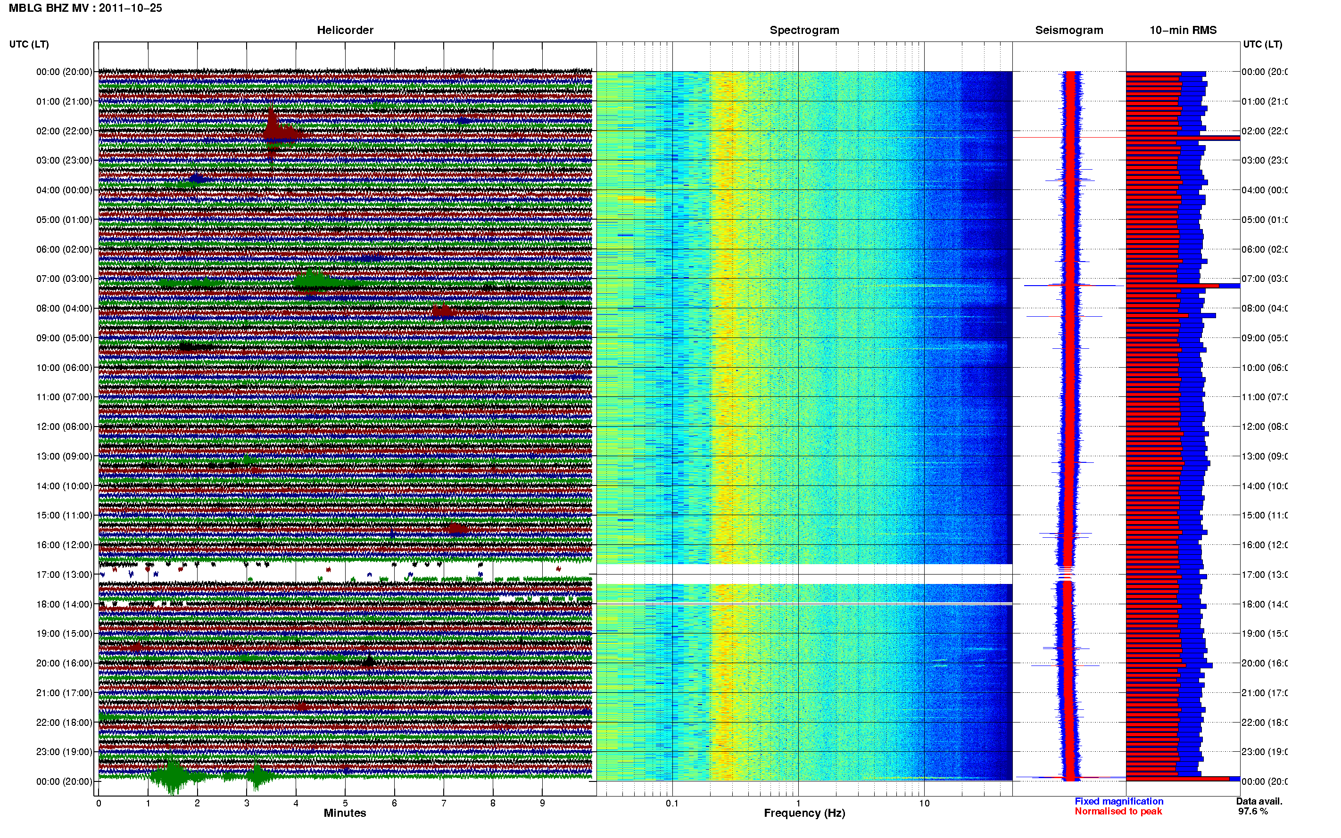Click the Helicorder time label '20:00 (16:00)'
Screen dimensions: 1341x838
coord(64,664)
